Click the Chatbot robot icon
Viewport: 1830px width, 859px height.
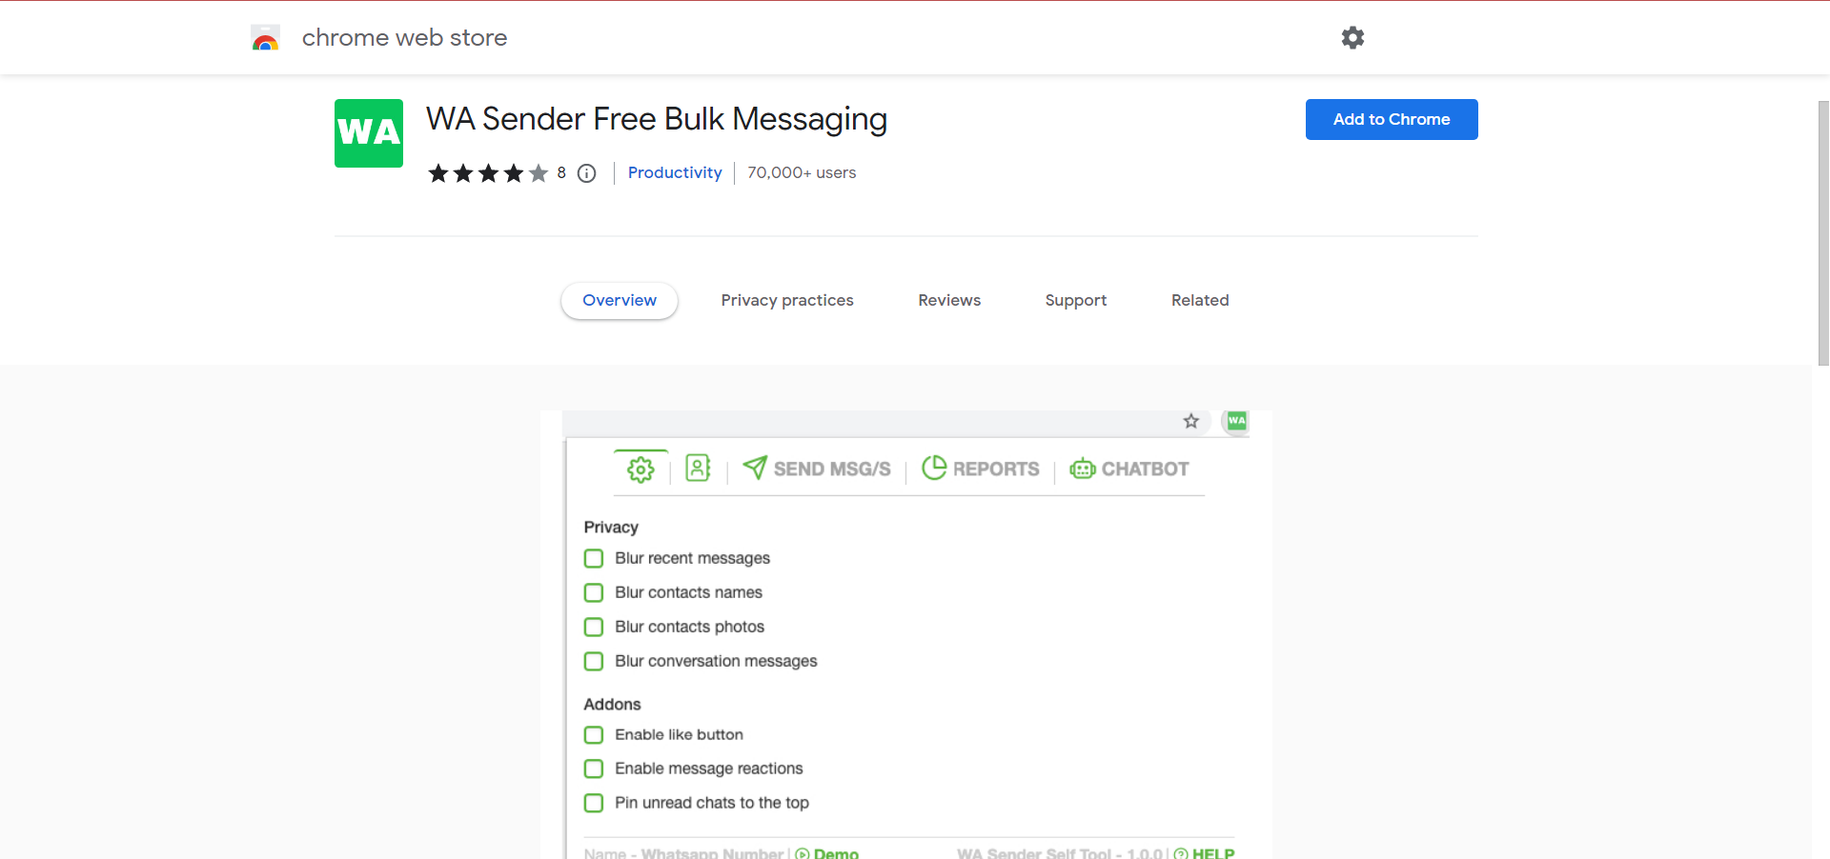point(1083,469)
